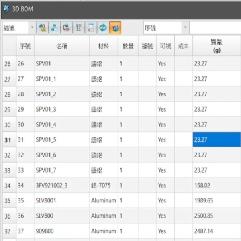Select the 909800 name cell

(62, 231)
